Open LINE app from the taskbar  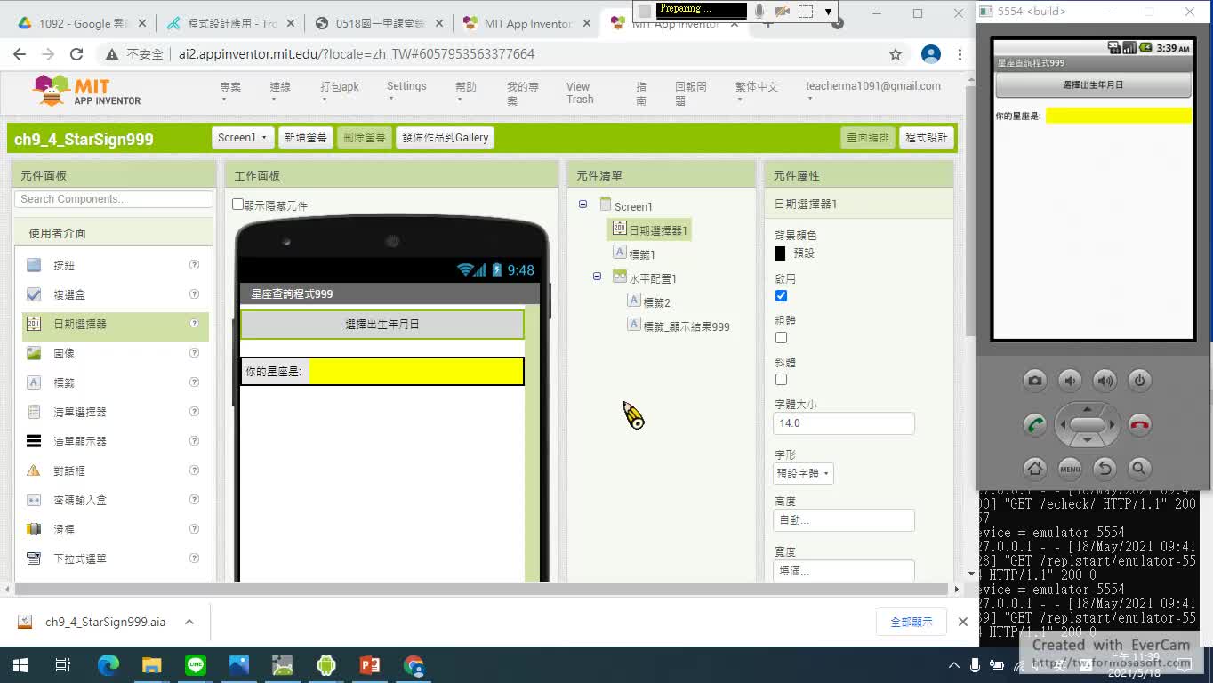tap(195, 664)
